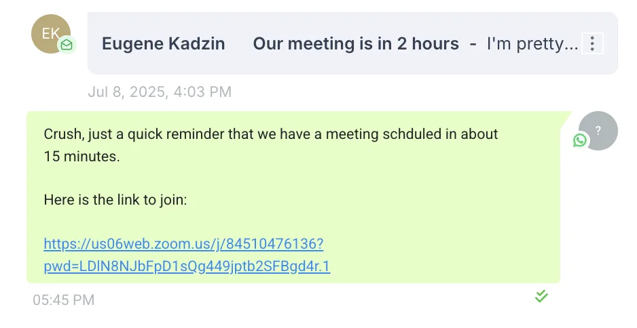Click the green email envelope badge
Viewport: 637px width, 328px height.
pyautogui.click(x=67, y=45)
